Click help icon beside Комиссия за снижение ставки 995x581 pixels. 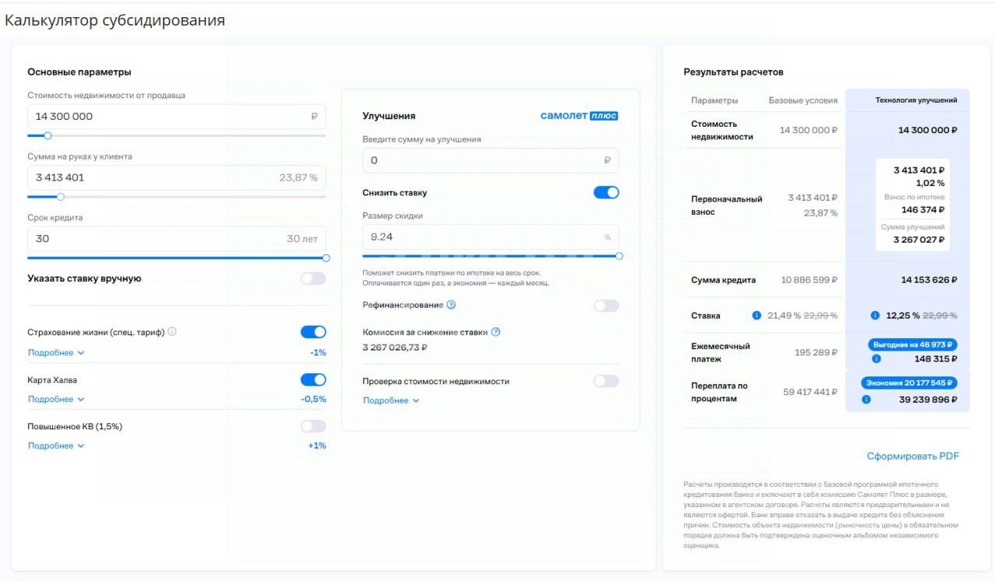tap(495, 332)
